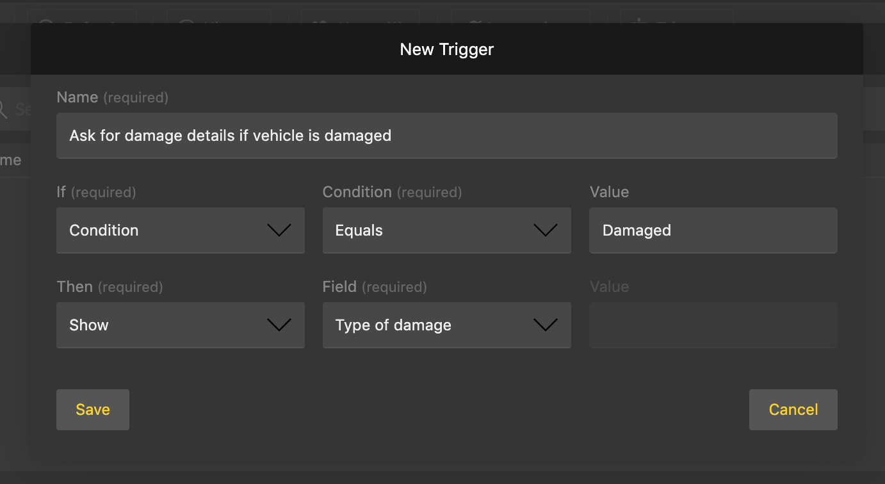Click the chevron arrow of the If dropdown
This screenshot has height=484, width=885.
279,230
